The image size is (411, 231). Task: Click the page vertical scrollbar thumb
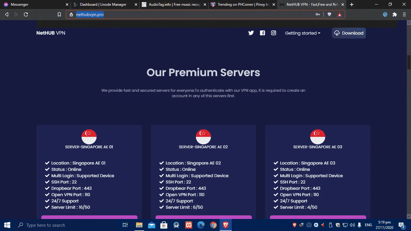pos(409,62)
